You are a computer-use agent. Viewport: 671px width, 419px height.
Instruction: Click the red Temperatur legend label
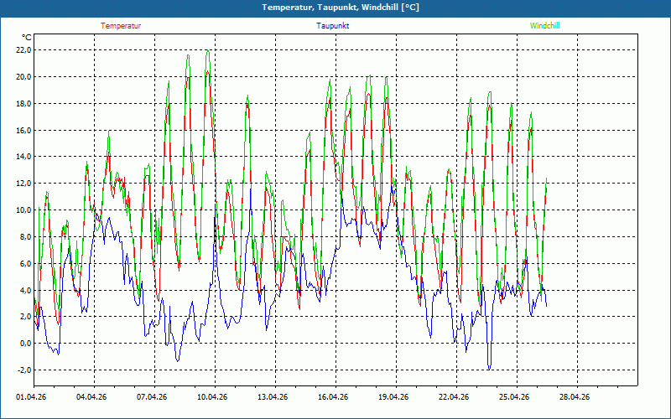pos(121,26)
